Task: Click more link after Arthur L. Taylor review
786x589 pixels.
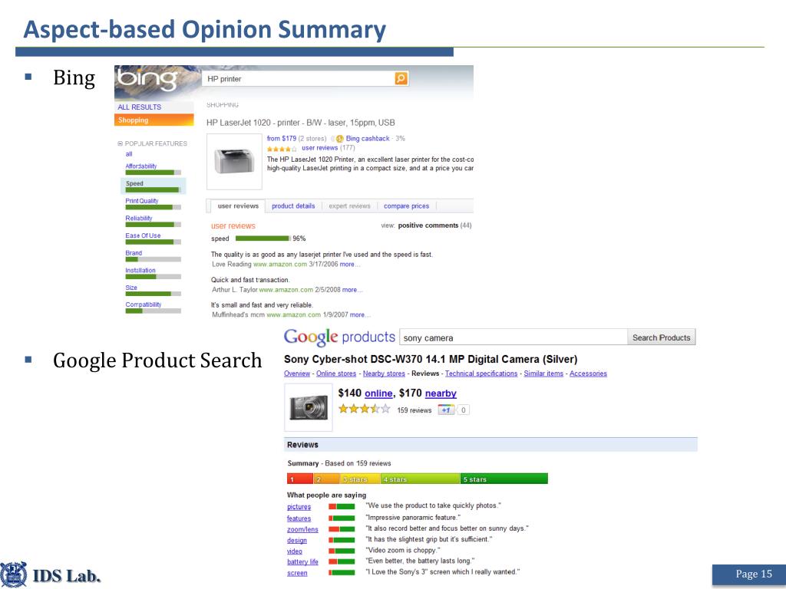Action: coord(352,290)
